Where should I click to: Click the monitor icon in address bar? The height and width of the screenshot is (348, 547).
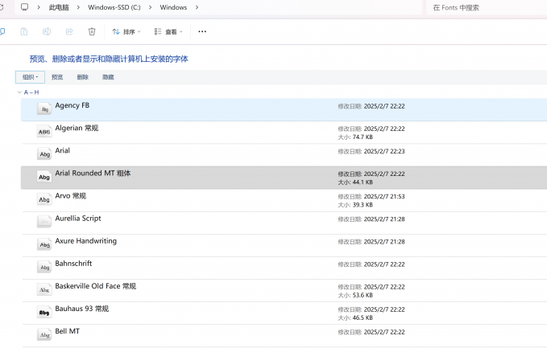coord(25,7)
